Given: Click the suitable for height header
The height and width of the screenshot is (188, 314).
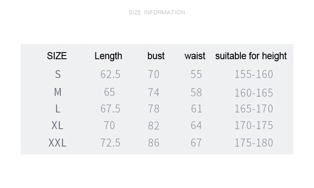Looking at the screenshot, I should point(251,56).
